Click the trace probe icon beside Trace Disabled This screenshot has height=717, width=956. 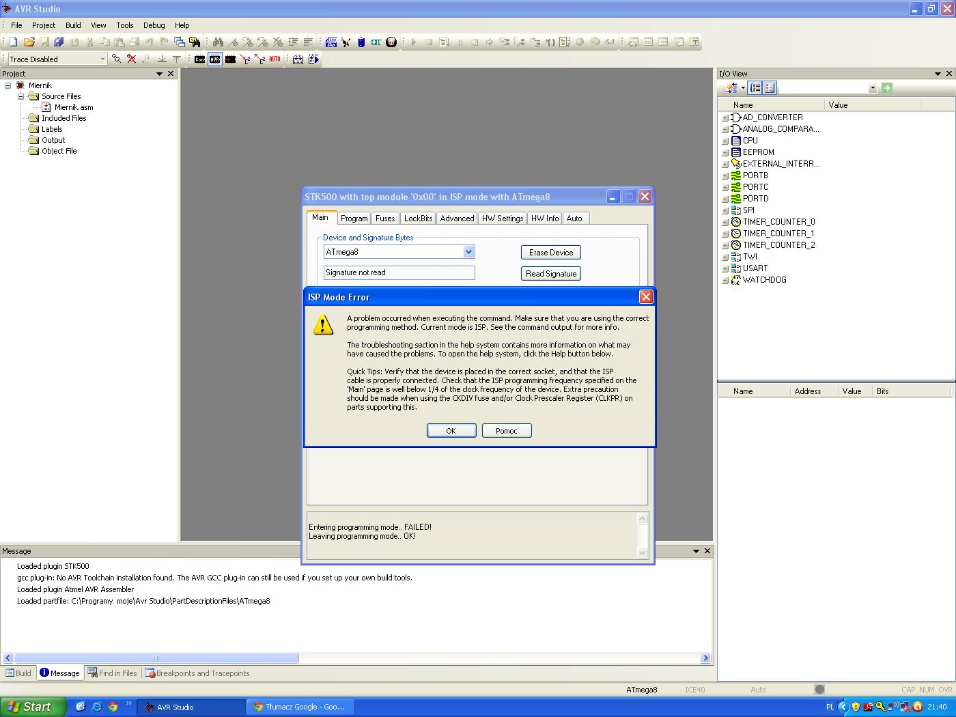[116, 59]
